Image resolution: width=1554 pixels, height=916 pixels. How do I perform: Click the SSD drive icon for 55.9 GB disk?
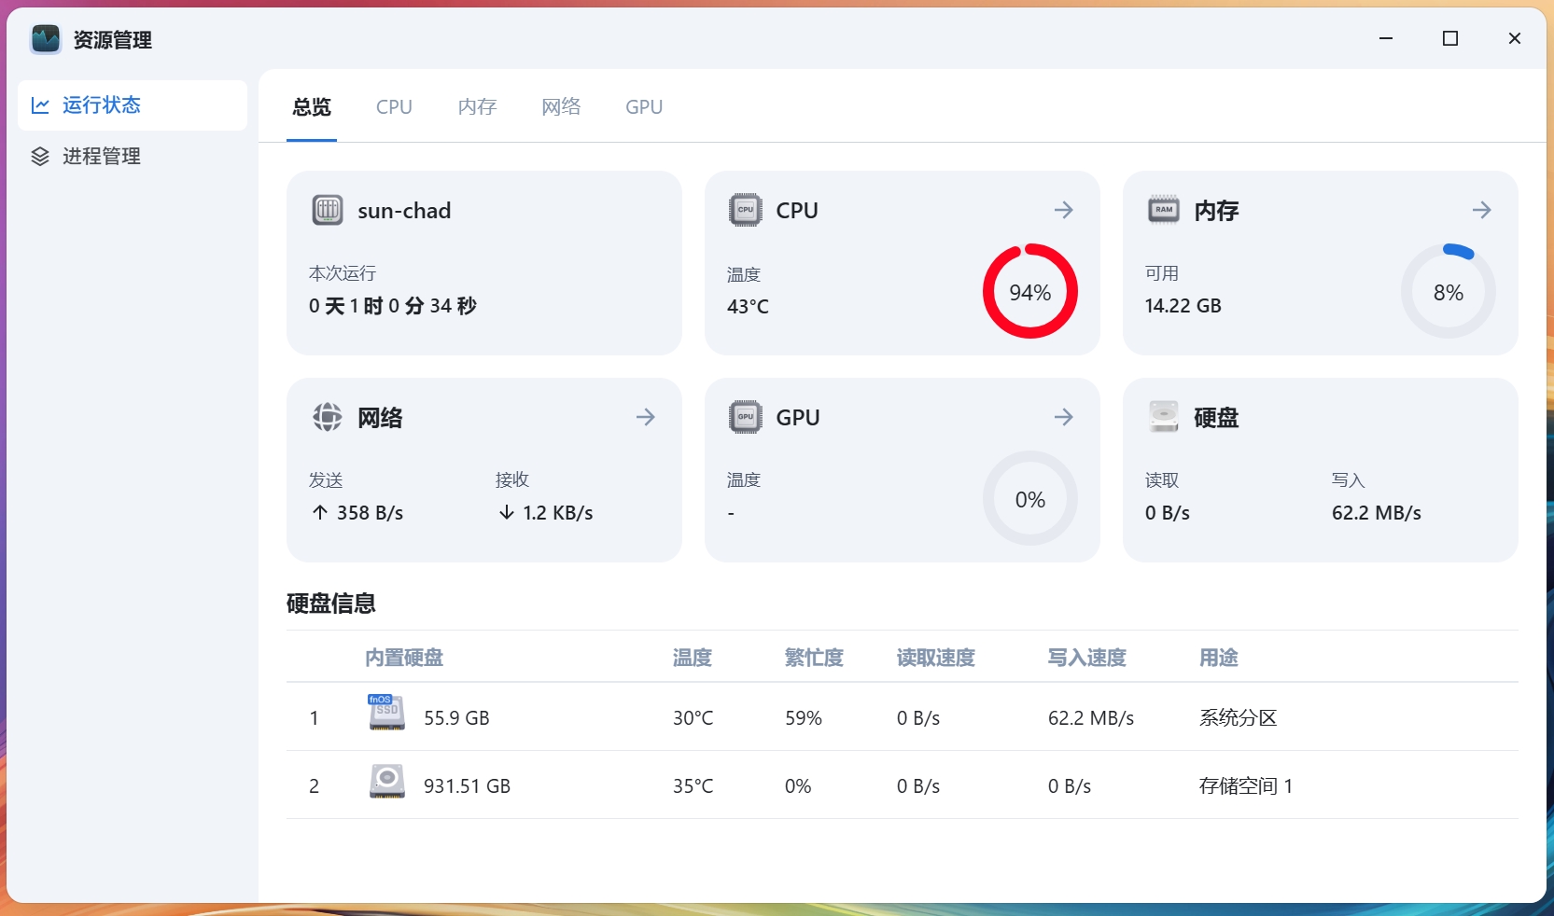click(386, 713)
